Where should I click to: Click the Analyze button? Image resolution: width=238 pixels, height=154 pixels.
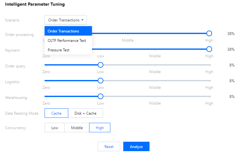coord(136,147)
